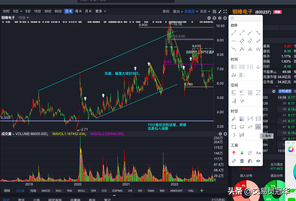Select the KDJ indicator
The image size is (296, 201).
(59, 191)
